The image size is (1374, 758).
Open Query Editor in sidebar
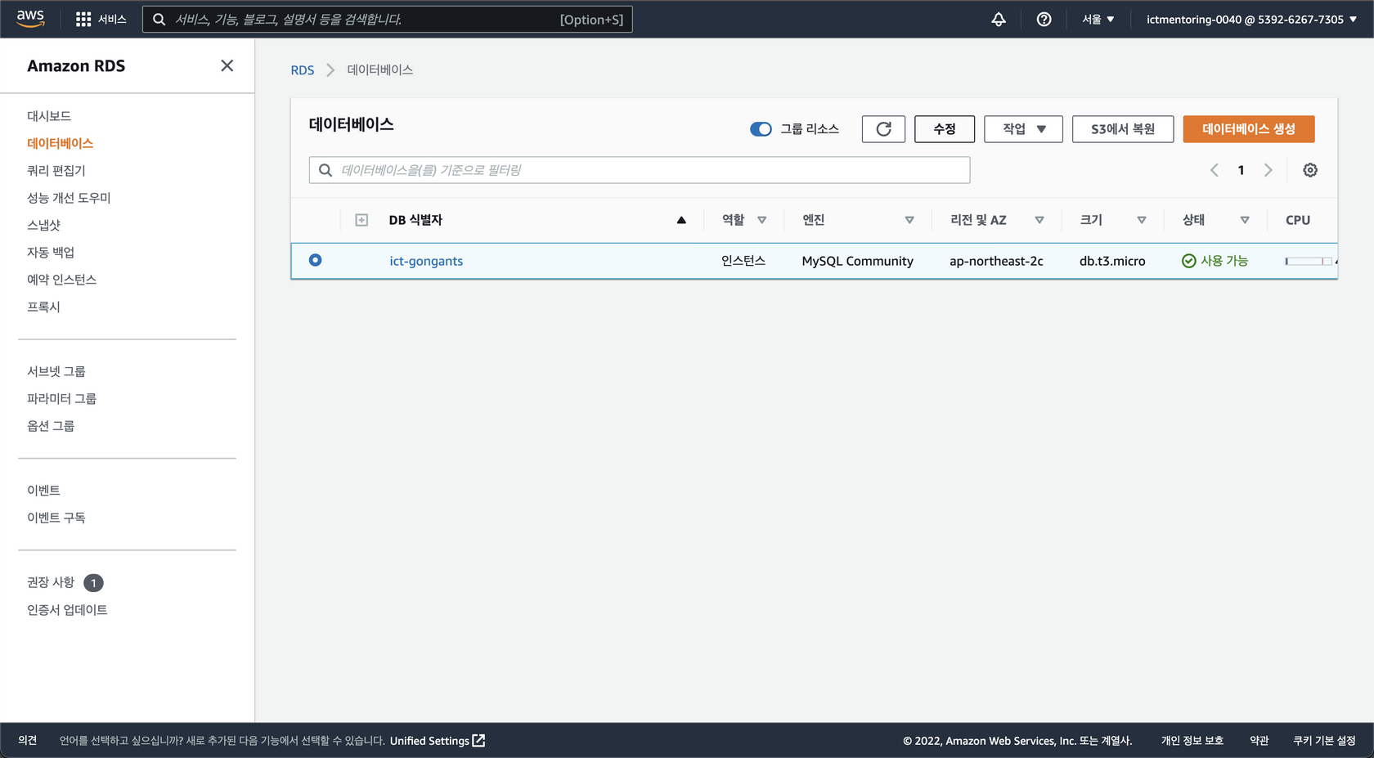(x=56, y=170)
